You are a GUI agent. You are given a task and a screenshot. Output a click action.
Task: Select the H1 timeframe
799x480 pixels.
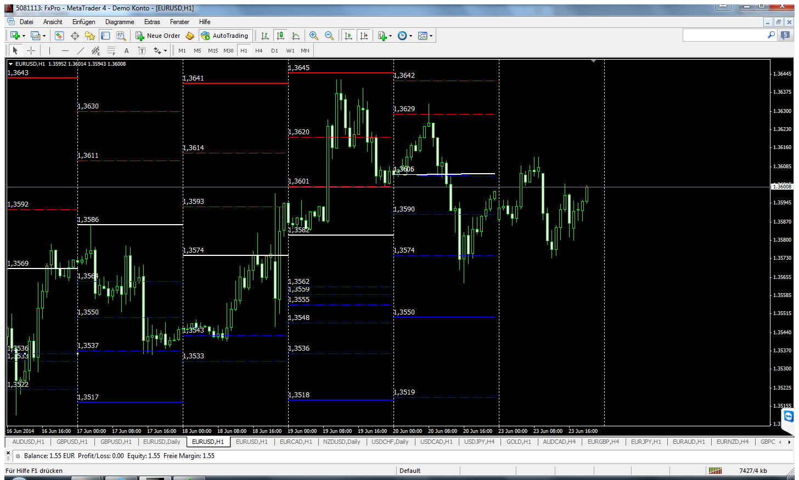pyautogui.click(x=244, y=50)
